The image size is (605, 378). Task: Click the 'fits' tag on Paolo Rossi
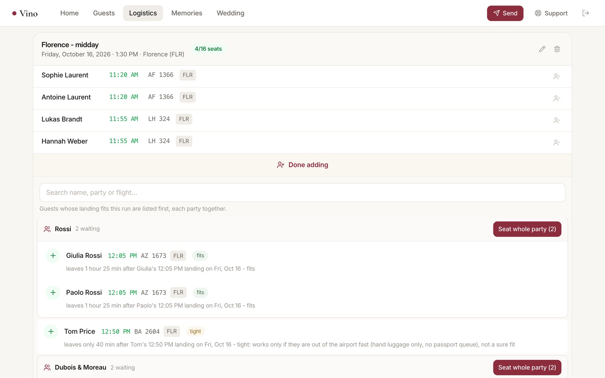(200, 292)
